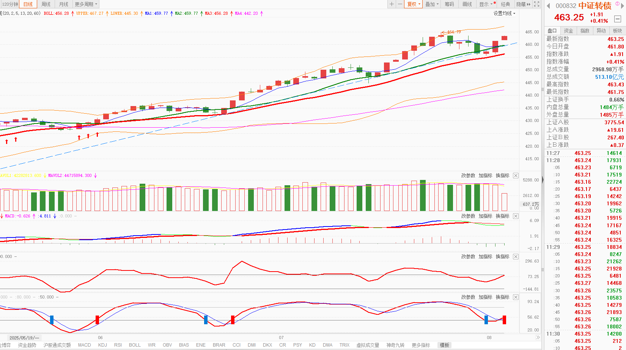Select 神奇九转 indicator

[x=395, y=345]
